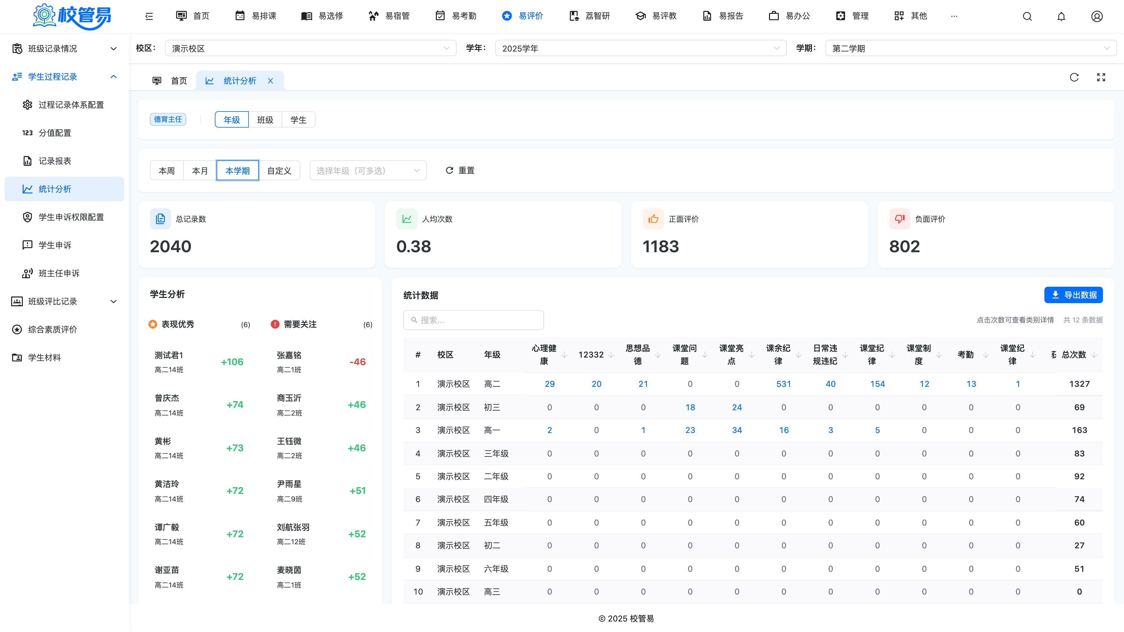Screen dimensions: 1124x632
Task: Open 易宿管 in top navigation
Action: 389,16
